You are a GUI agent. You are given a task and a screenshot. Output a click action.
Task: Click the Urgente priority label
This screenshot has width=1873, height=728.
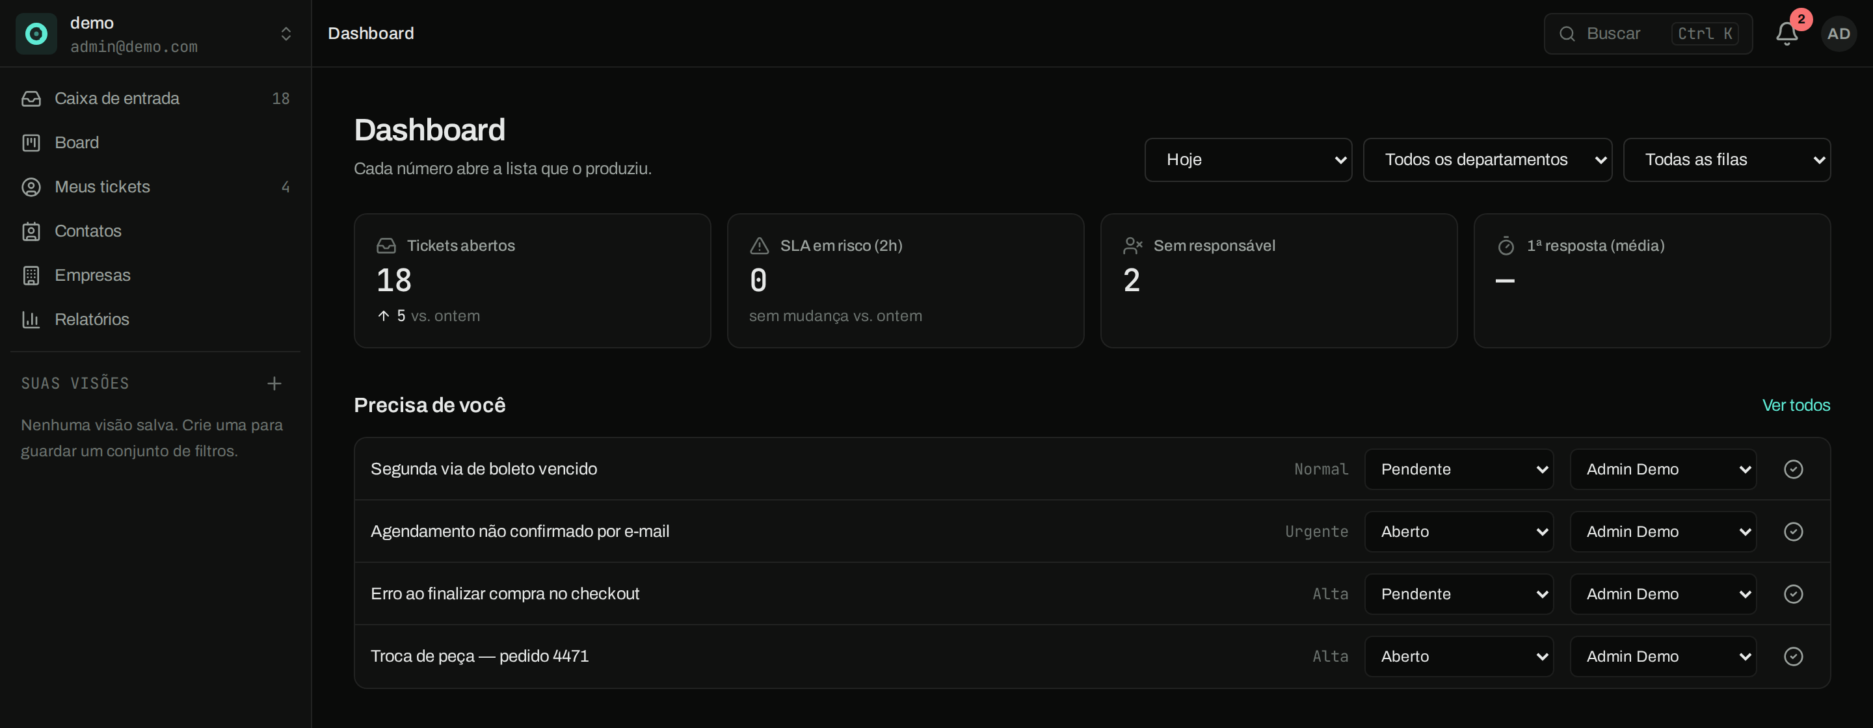coord(1316,531)
